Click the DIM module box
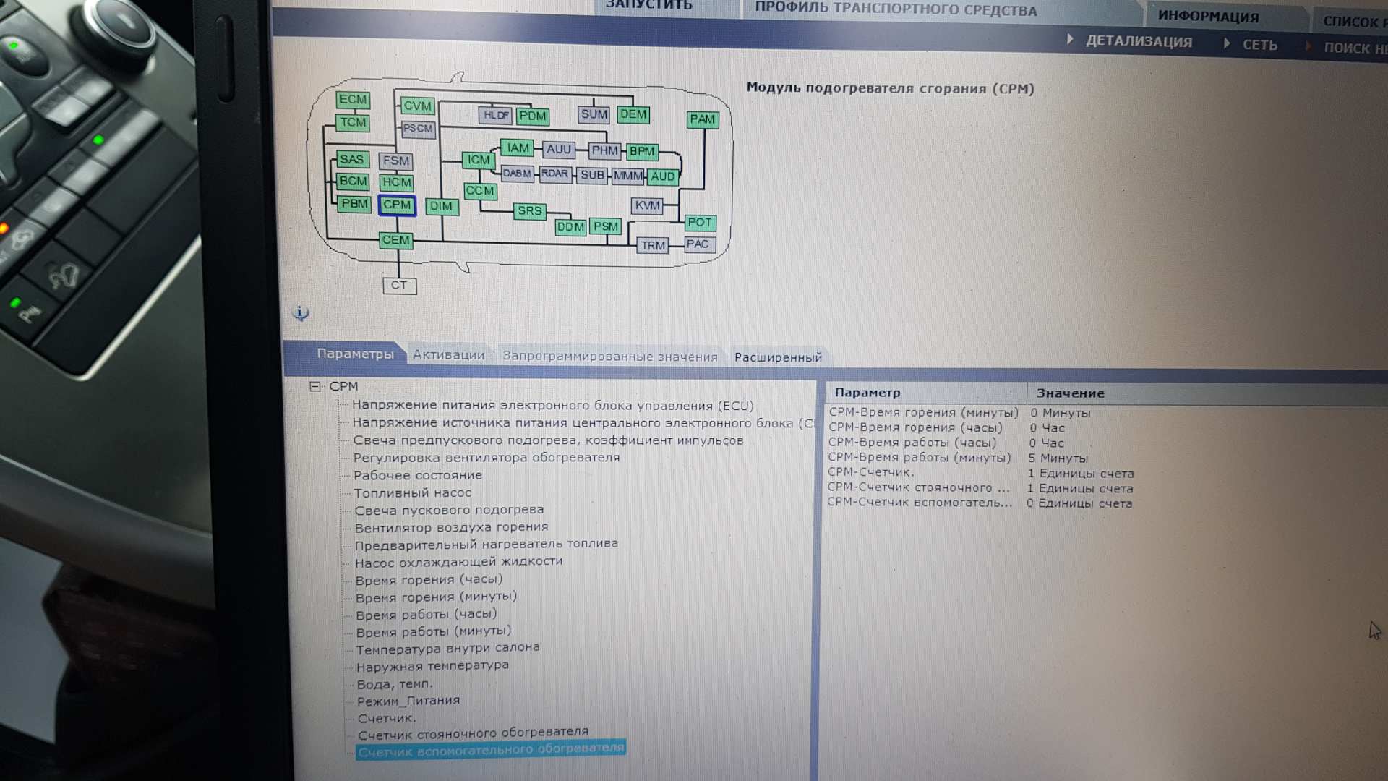Viewport: 1388px width, 781px height. coord(441,207)
